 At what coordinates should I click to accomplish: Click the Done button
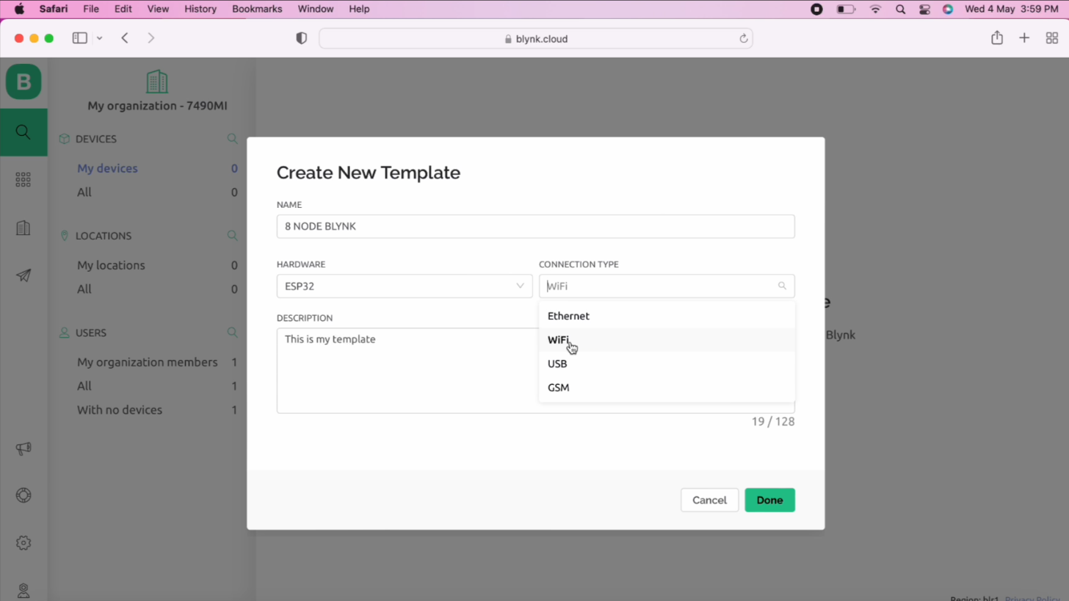click(x=769, y=500)
